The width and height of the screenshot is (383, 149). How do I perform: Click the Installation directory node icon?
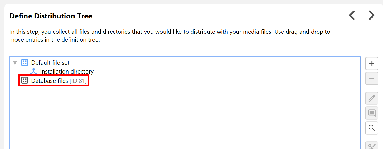[x=33, y=72]
